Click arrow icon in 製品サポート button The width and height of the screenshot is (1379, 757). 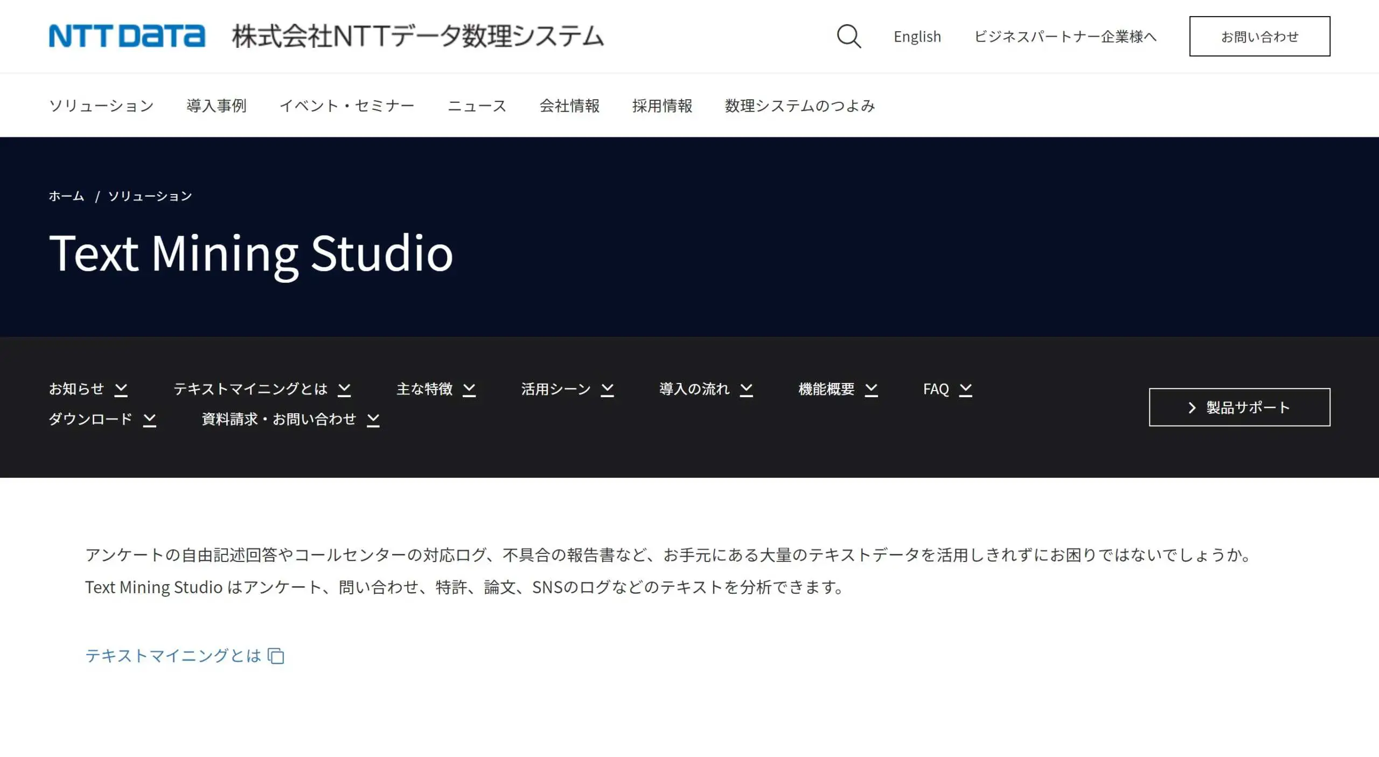[x=1192, y=408]
